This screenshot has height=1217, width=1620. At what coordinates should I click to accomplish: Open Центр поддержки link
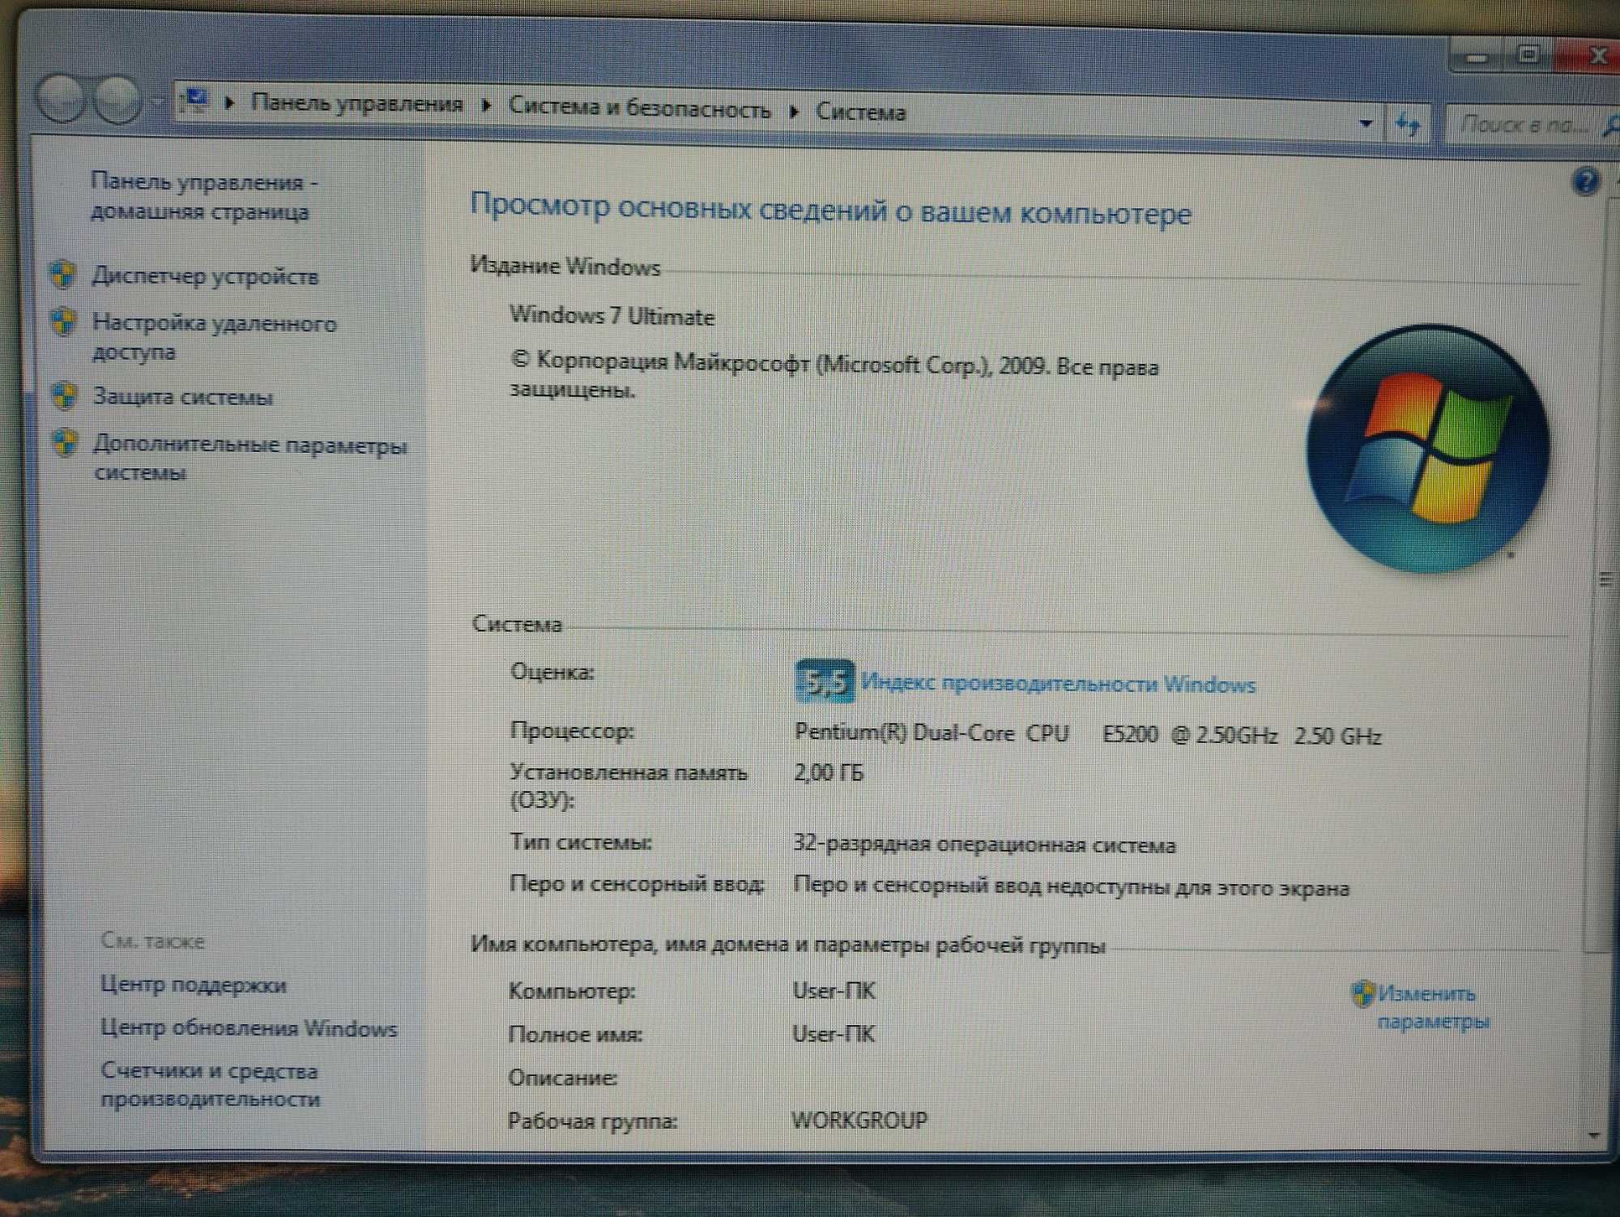(193, 985)
